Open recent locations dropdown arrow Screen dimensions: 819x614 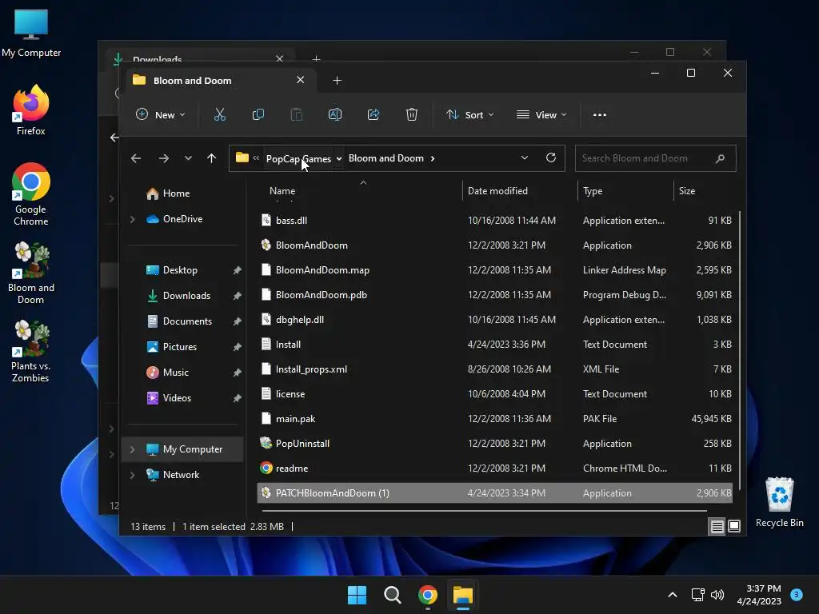[188, 158]
